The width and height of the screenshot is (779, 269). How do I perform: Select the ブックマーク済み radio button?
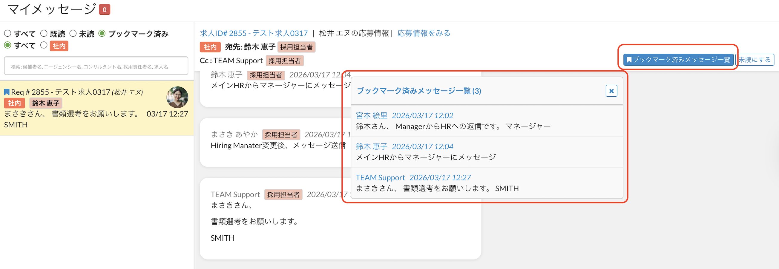[x=102, y=33]
